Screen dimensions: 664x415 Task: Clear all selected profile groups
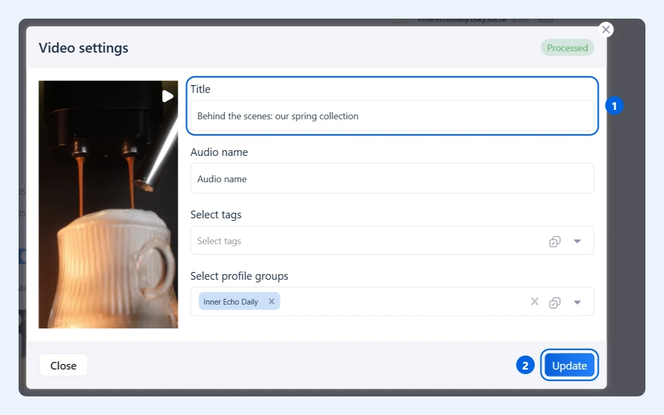(535, 301)
